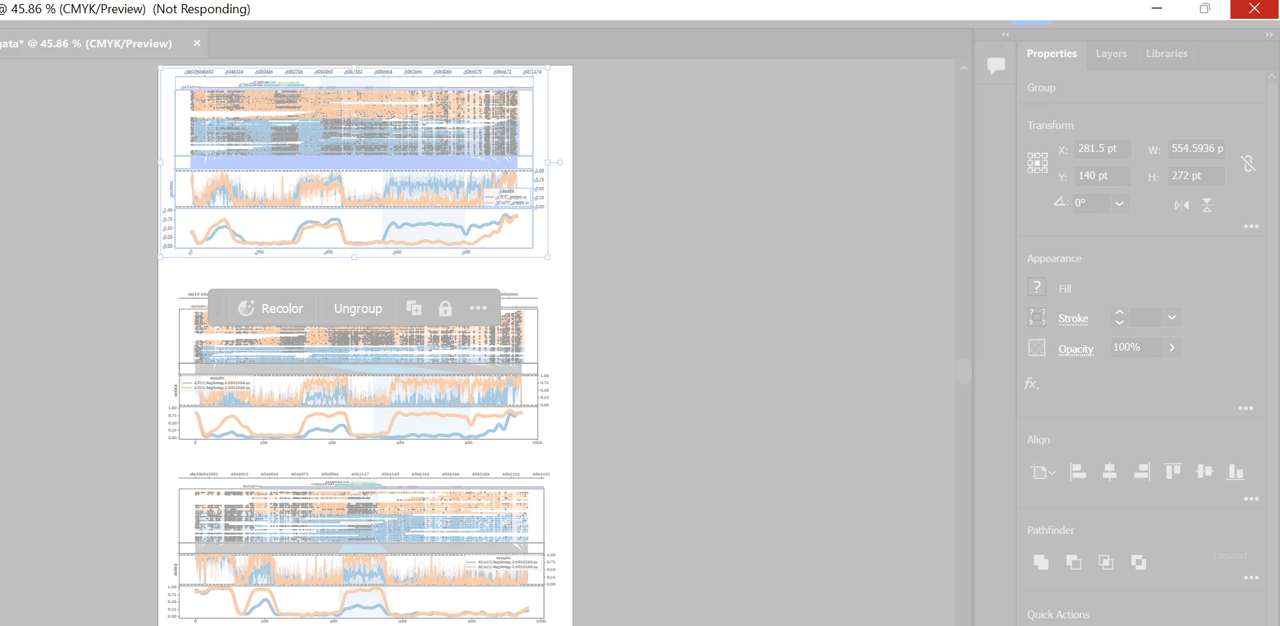Open more options in floating task bar
This screenshot has height=626, width=1280.
point(478,308)
